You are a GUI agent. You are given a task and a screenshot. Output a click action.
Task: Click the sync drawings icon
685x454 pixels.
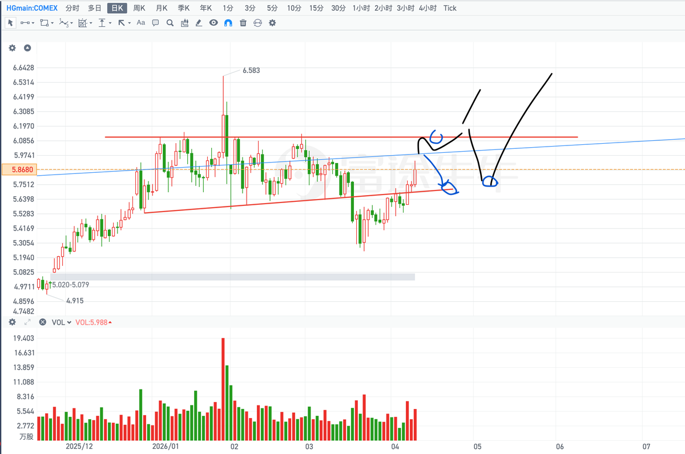(x=257, y=23)
